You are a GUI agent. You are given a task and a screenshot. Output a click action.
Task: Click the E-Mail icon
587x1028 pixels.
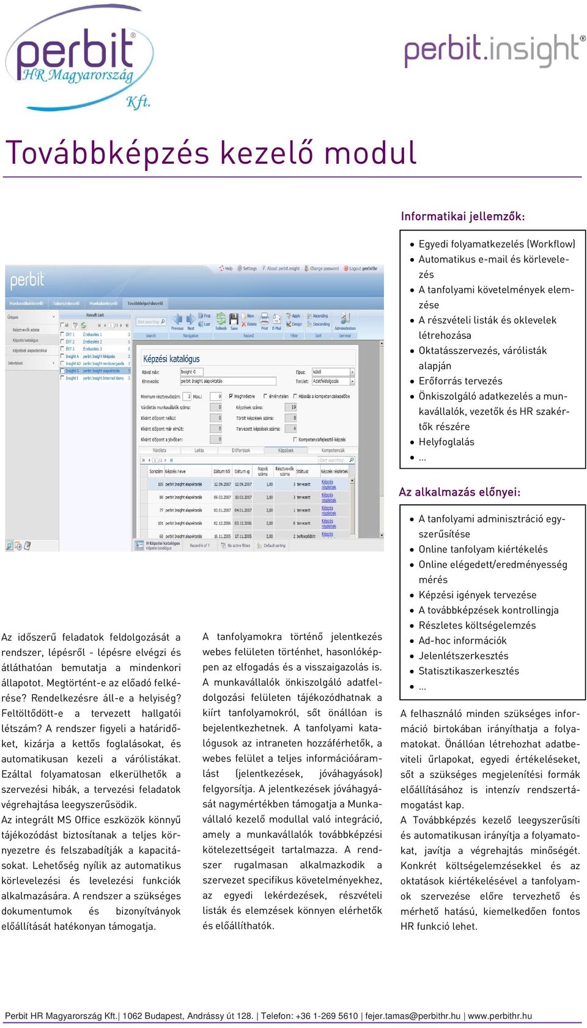click(277, 318)
